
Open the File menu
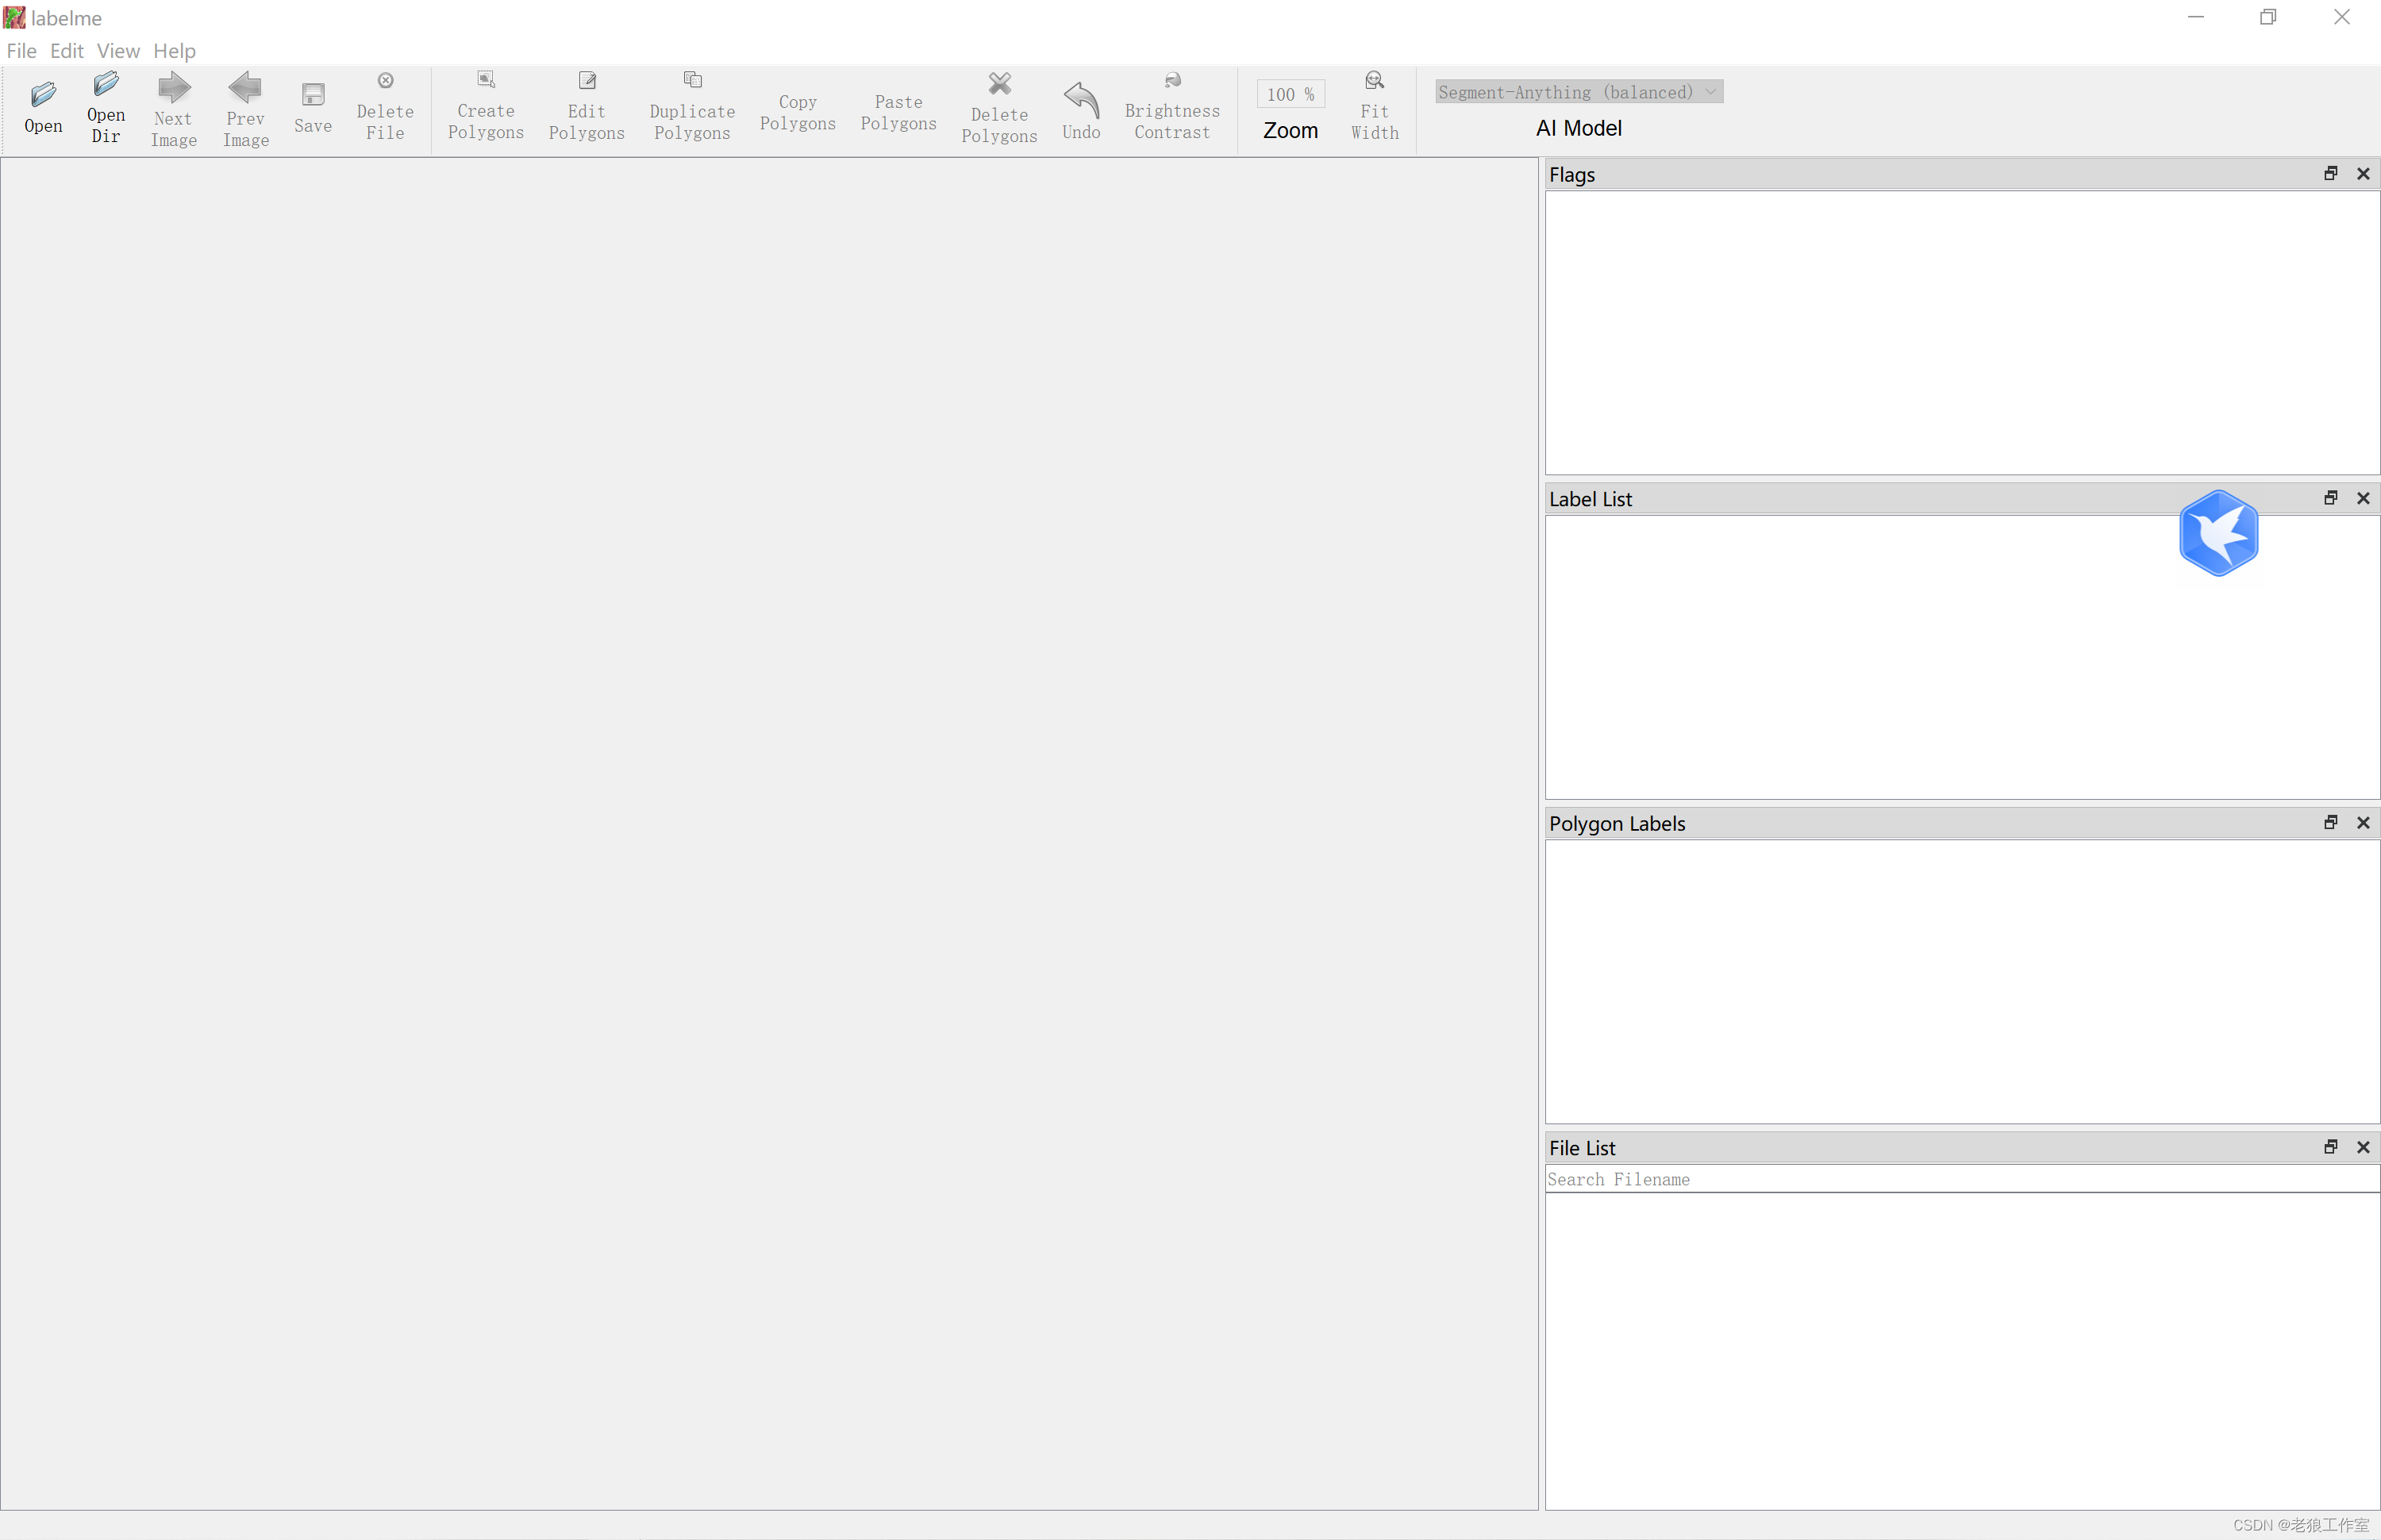(x=21, y=51)
